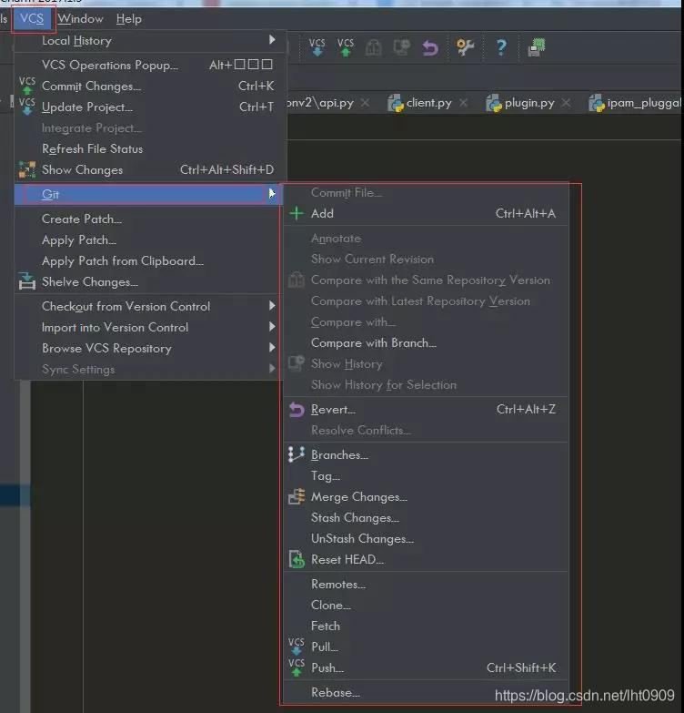The width and height of the screenshot is (684, 713).
Task: Select Push in Git submenu
Action: coord(426,667)
